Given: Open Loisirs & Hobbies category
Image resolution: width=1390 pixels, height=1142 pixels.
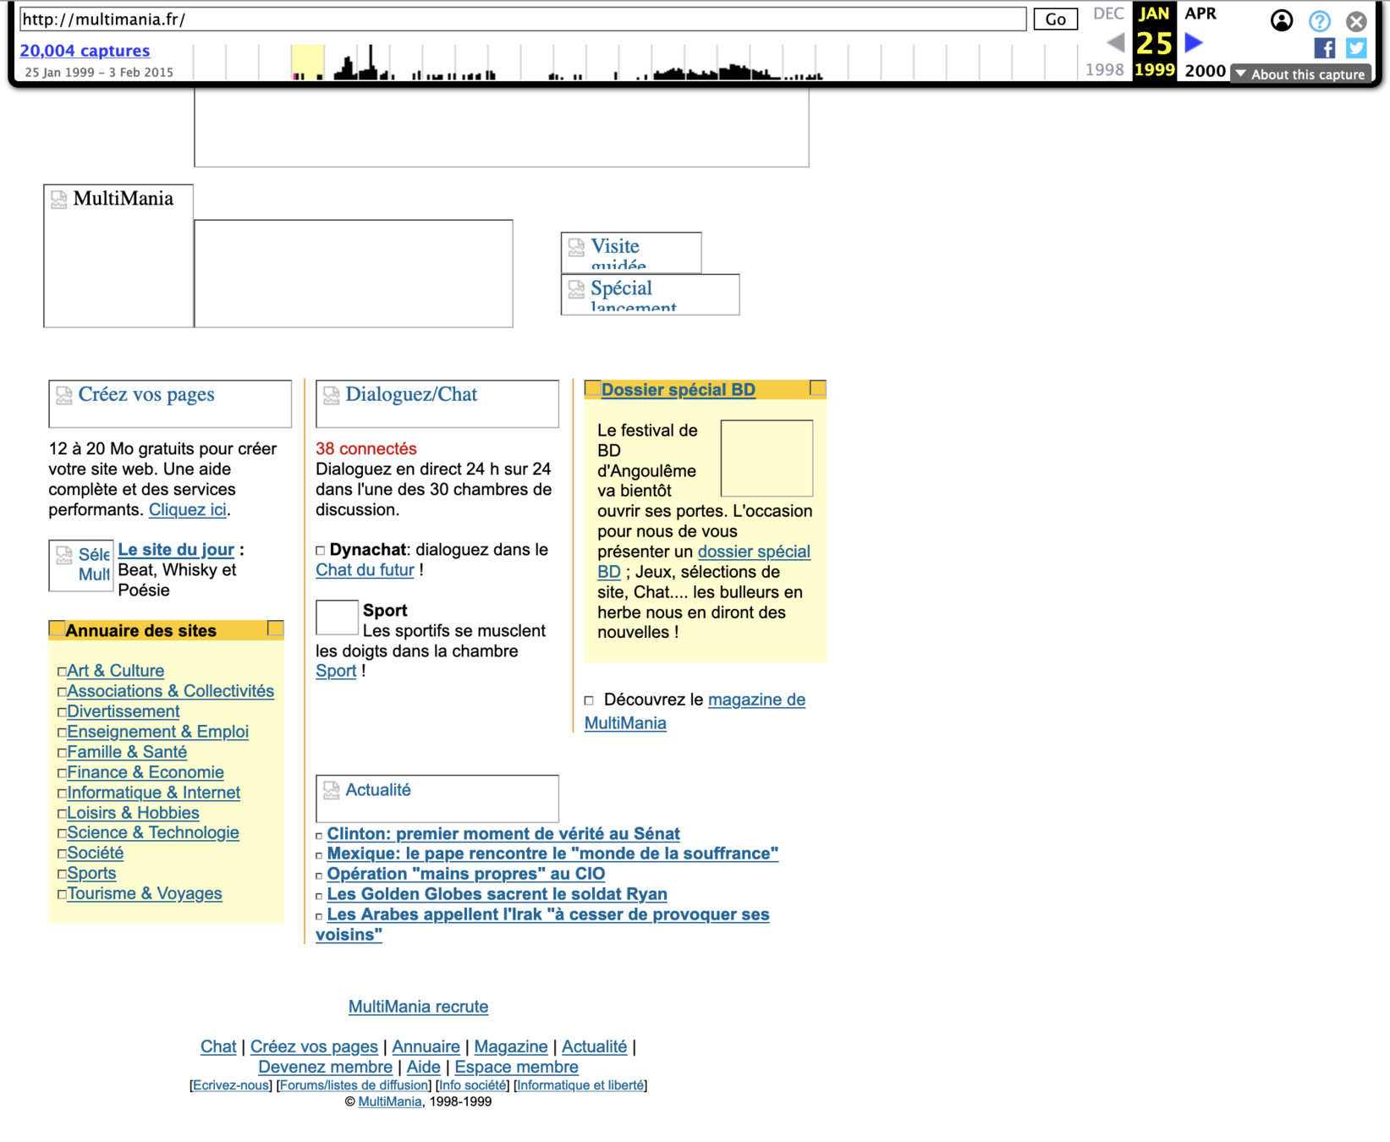Looking at the screenshot, I should coord(134,813).
